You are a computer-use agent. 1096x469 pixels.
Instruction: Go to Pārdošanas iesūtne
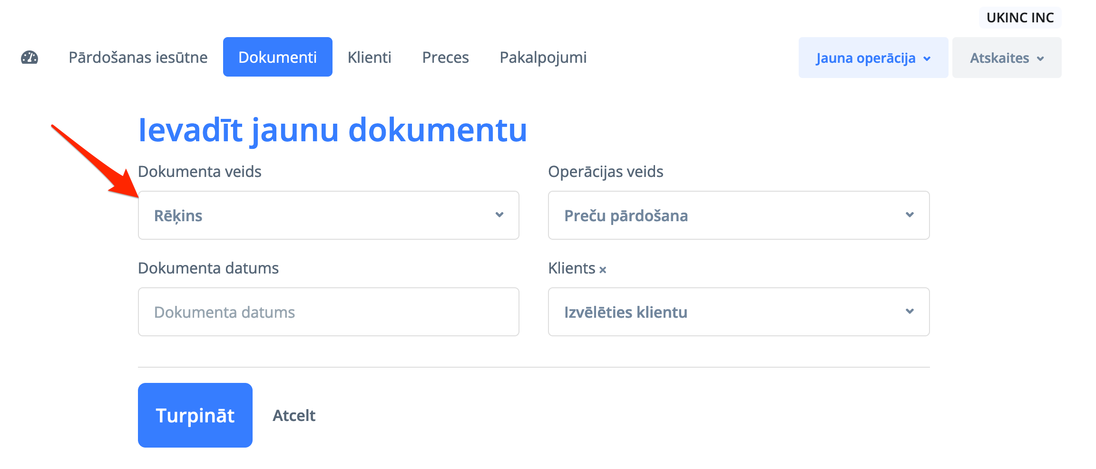(138, 58)
